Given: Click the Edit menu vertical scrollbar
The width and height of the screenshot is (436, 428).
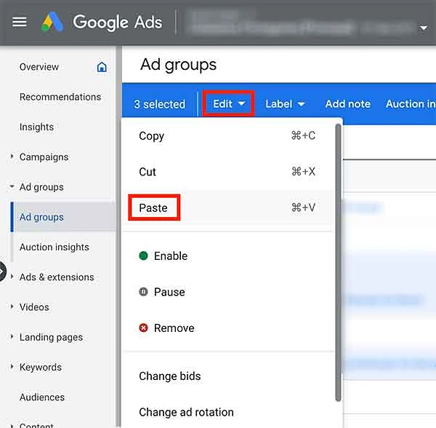Looking at the screenshot, I should pos(338,262).
